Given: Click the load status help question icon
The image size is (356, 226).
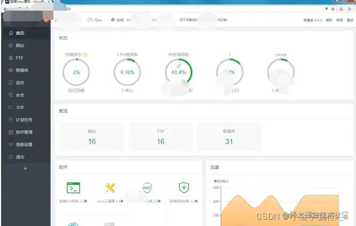Looking at the screenshot, I should (85, 54).
